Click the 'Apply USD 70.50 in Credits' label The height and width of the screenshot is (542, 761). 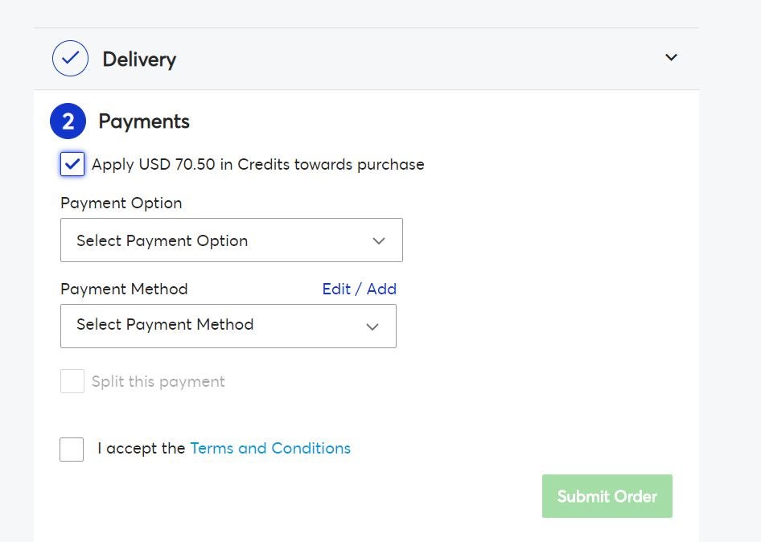[258, 165]
